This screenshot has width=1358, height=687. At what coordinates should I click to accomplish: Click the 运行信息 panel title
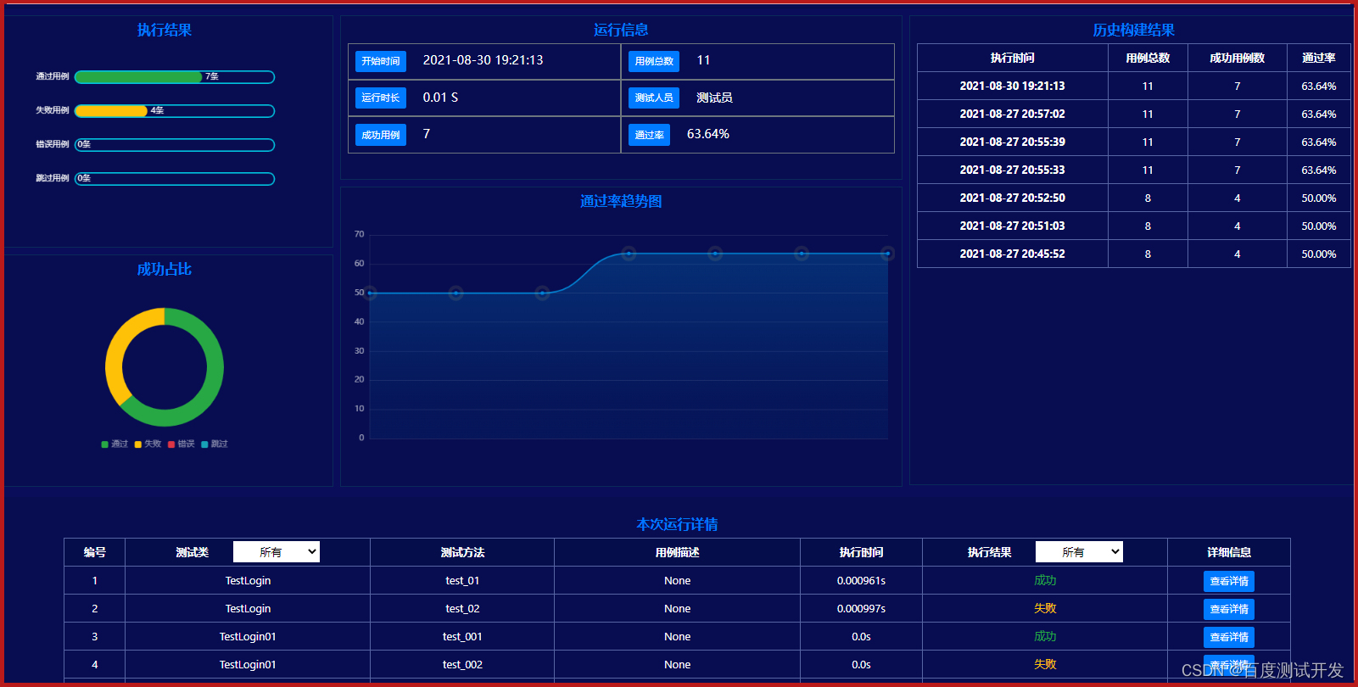click(x=621, y=30)
